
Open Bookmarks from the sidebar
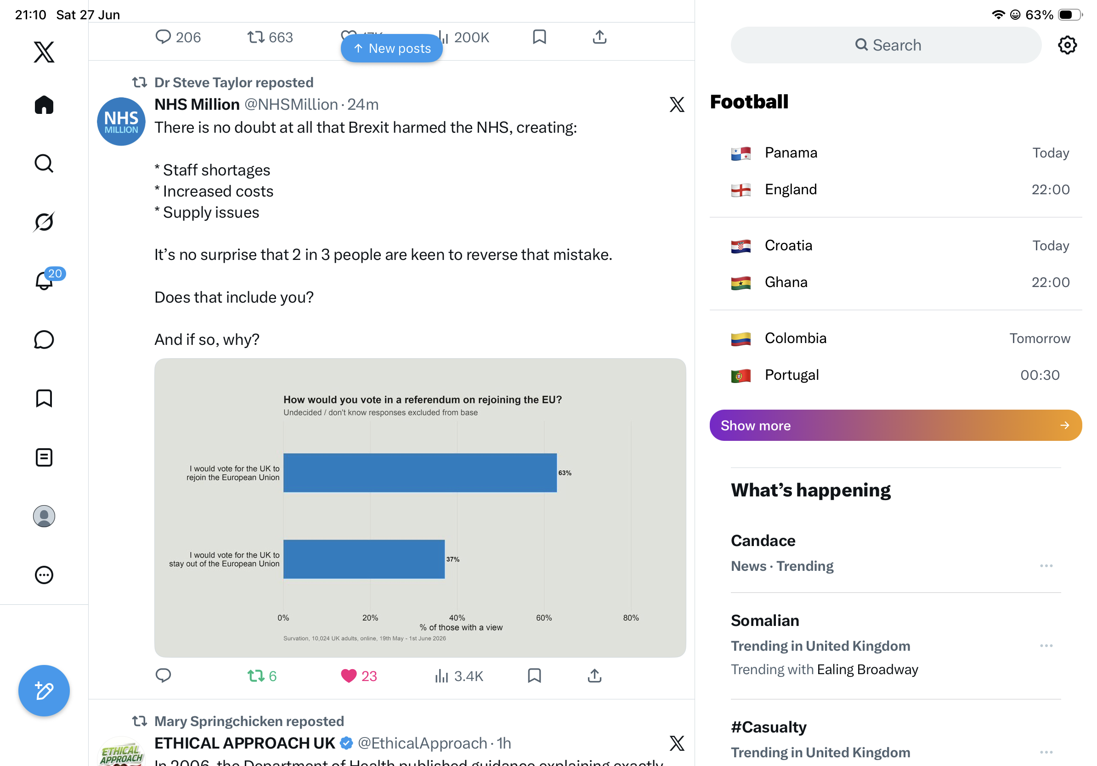[x=44, y=398]
